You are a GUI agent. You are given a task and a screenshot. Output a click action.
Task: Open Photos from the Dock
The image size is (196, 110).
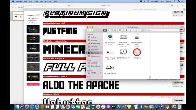click(x=68, y=107)
